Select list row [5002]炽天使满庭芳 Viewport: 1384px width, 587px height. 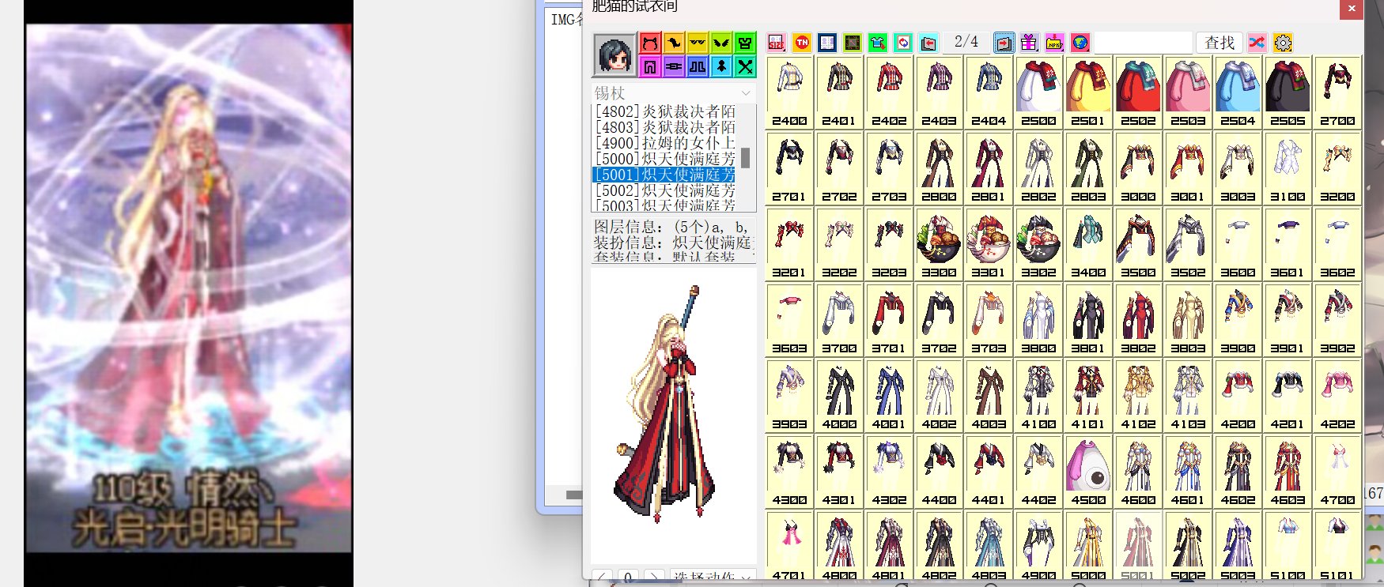point(664,190)
